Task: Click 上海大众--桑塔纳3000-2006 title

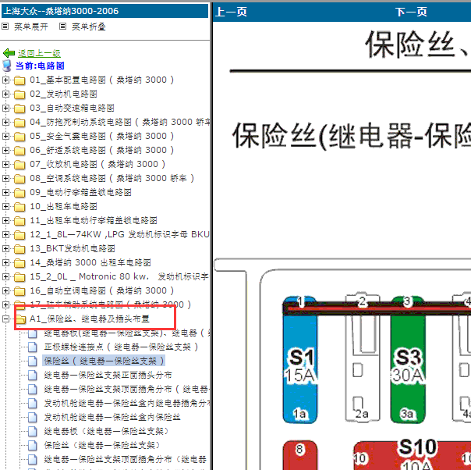Action: [x=61, y=11]
